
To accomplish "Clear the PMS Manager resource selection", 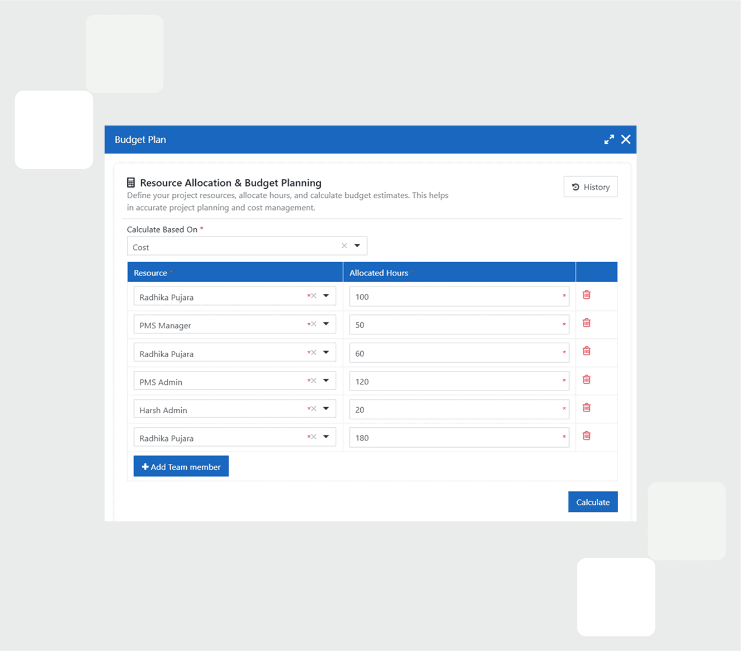I will click(x=314, y=324).
